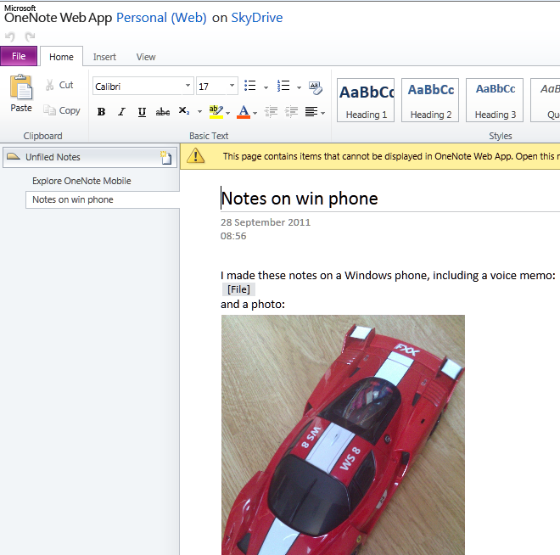Click the 'and a photo:' text line
560x555 pixels.
coord(253,305)
